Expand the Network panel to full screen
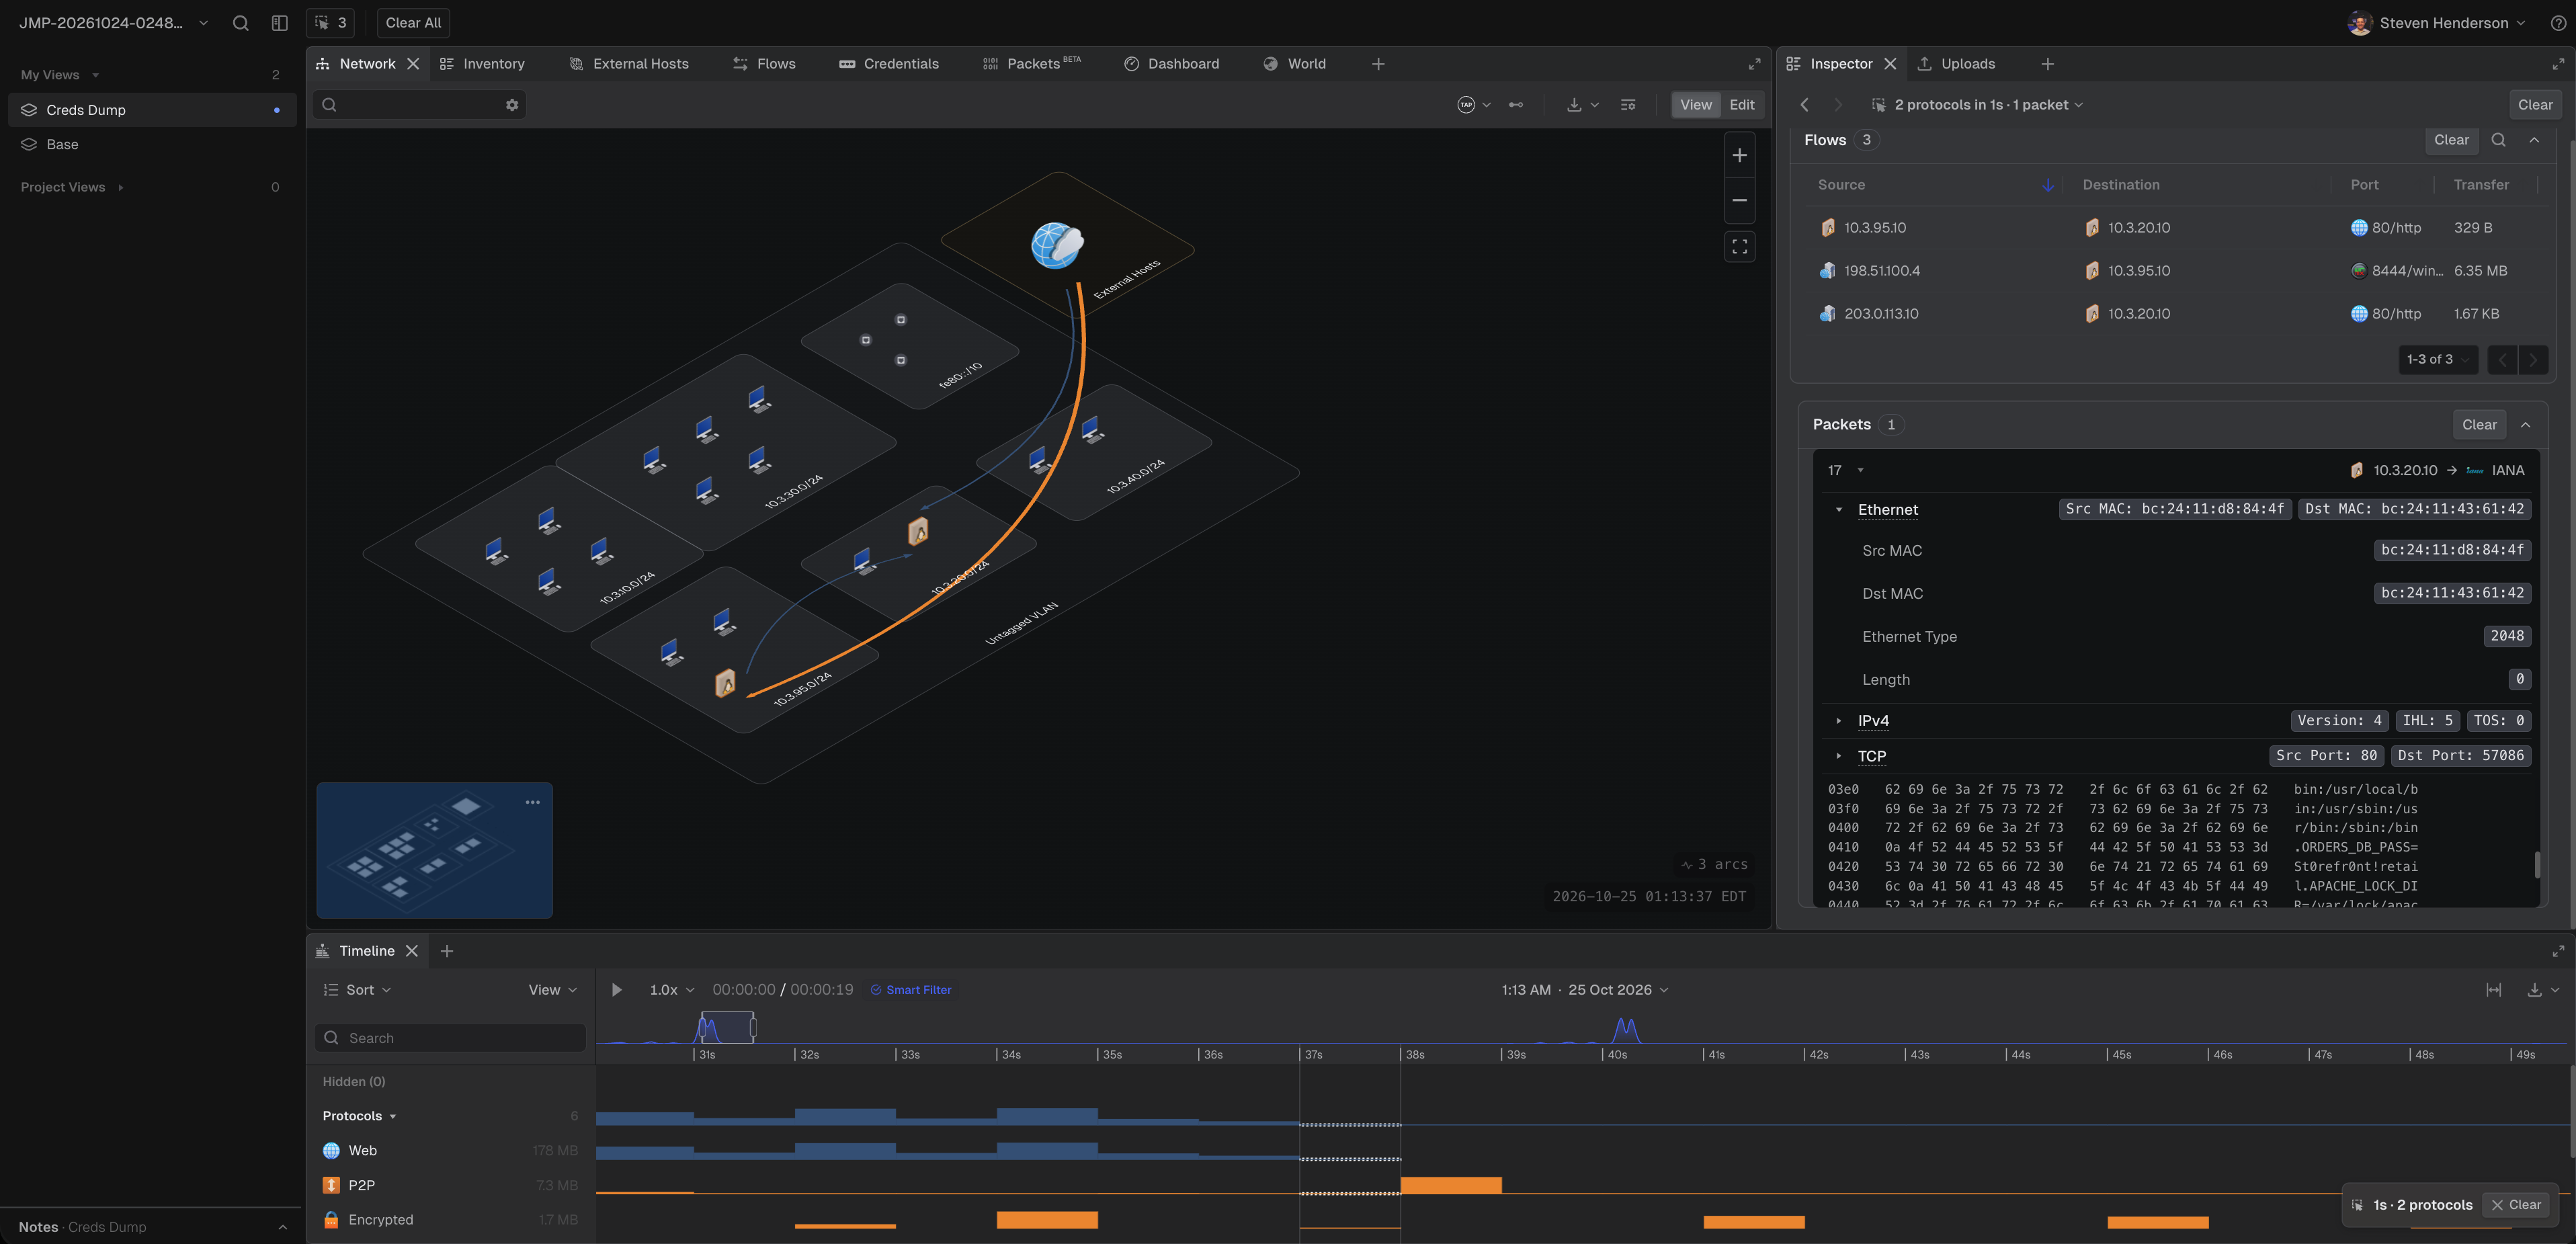2576x1244 pixels. point(1754,64)
